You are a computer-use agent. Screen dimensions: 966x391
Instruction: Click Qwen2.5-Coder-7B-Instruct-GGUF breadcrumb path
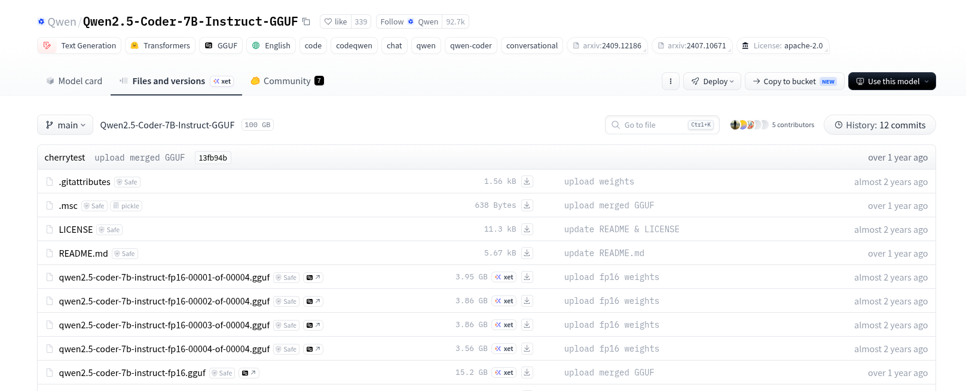click(167, 125)
